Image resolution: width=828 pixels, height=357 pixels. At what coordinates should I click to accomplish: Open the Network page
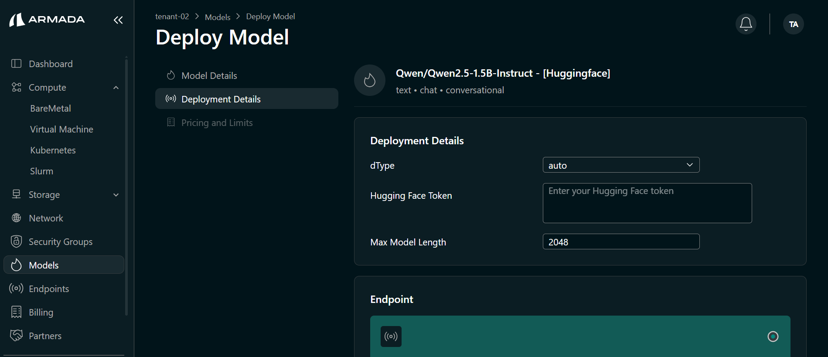pos(64,218)
